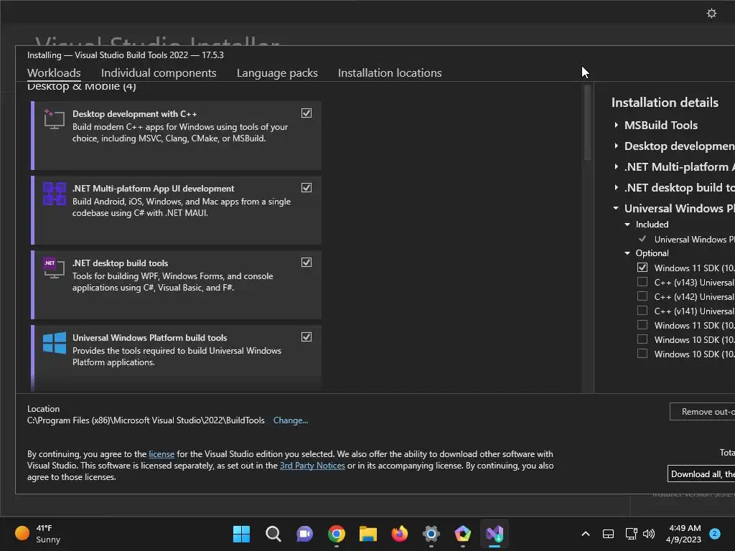Click the .NET desktop build tools workload icon
Image resolution: width=735 pixels, height=551 pixels.
coord(54,268)
